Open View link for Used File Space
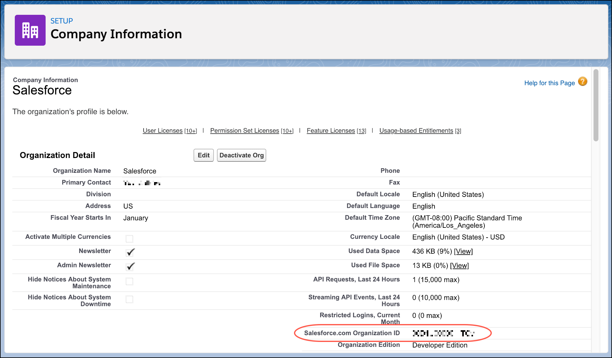The image size is (612, 358). (459, 266)
